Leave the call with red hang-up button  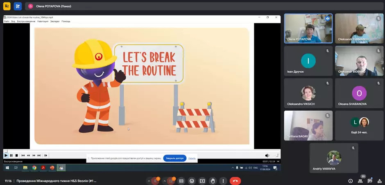[x=235, y=181]
